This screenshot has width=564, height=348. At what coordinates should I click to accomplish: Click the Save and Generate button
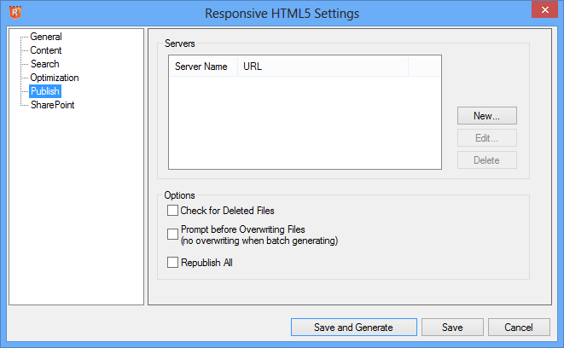pyautogui.click(x=353, y=328)
